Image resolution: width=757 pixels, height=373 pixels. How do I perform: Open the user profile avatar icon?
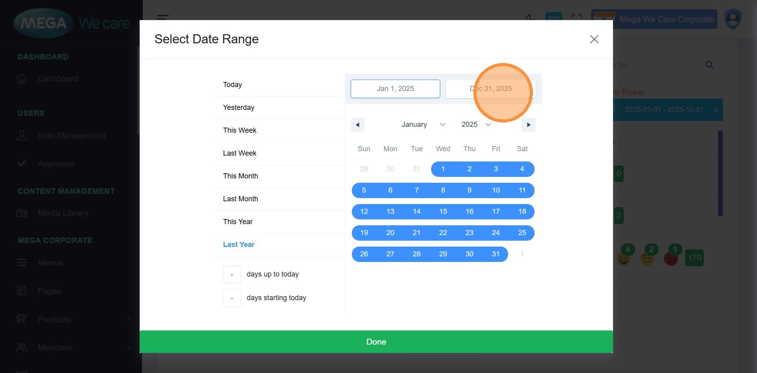click(x=733, y=19)
